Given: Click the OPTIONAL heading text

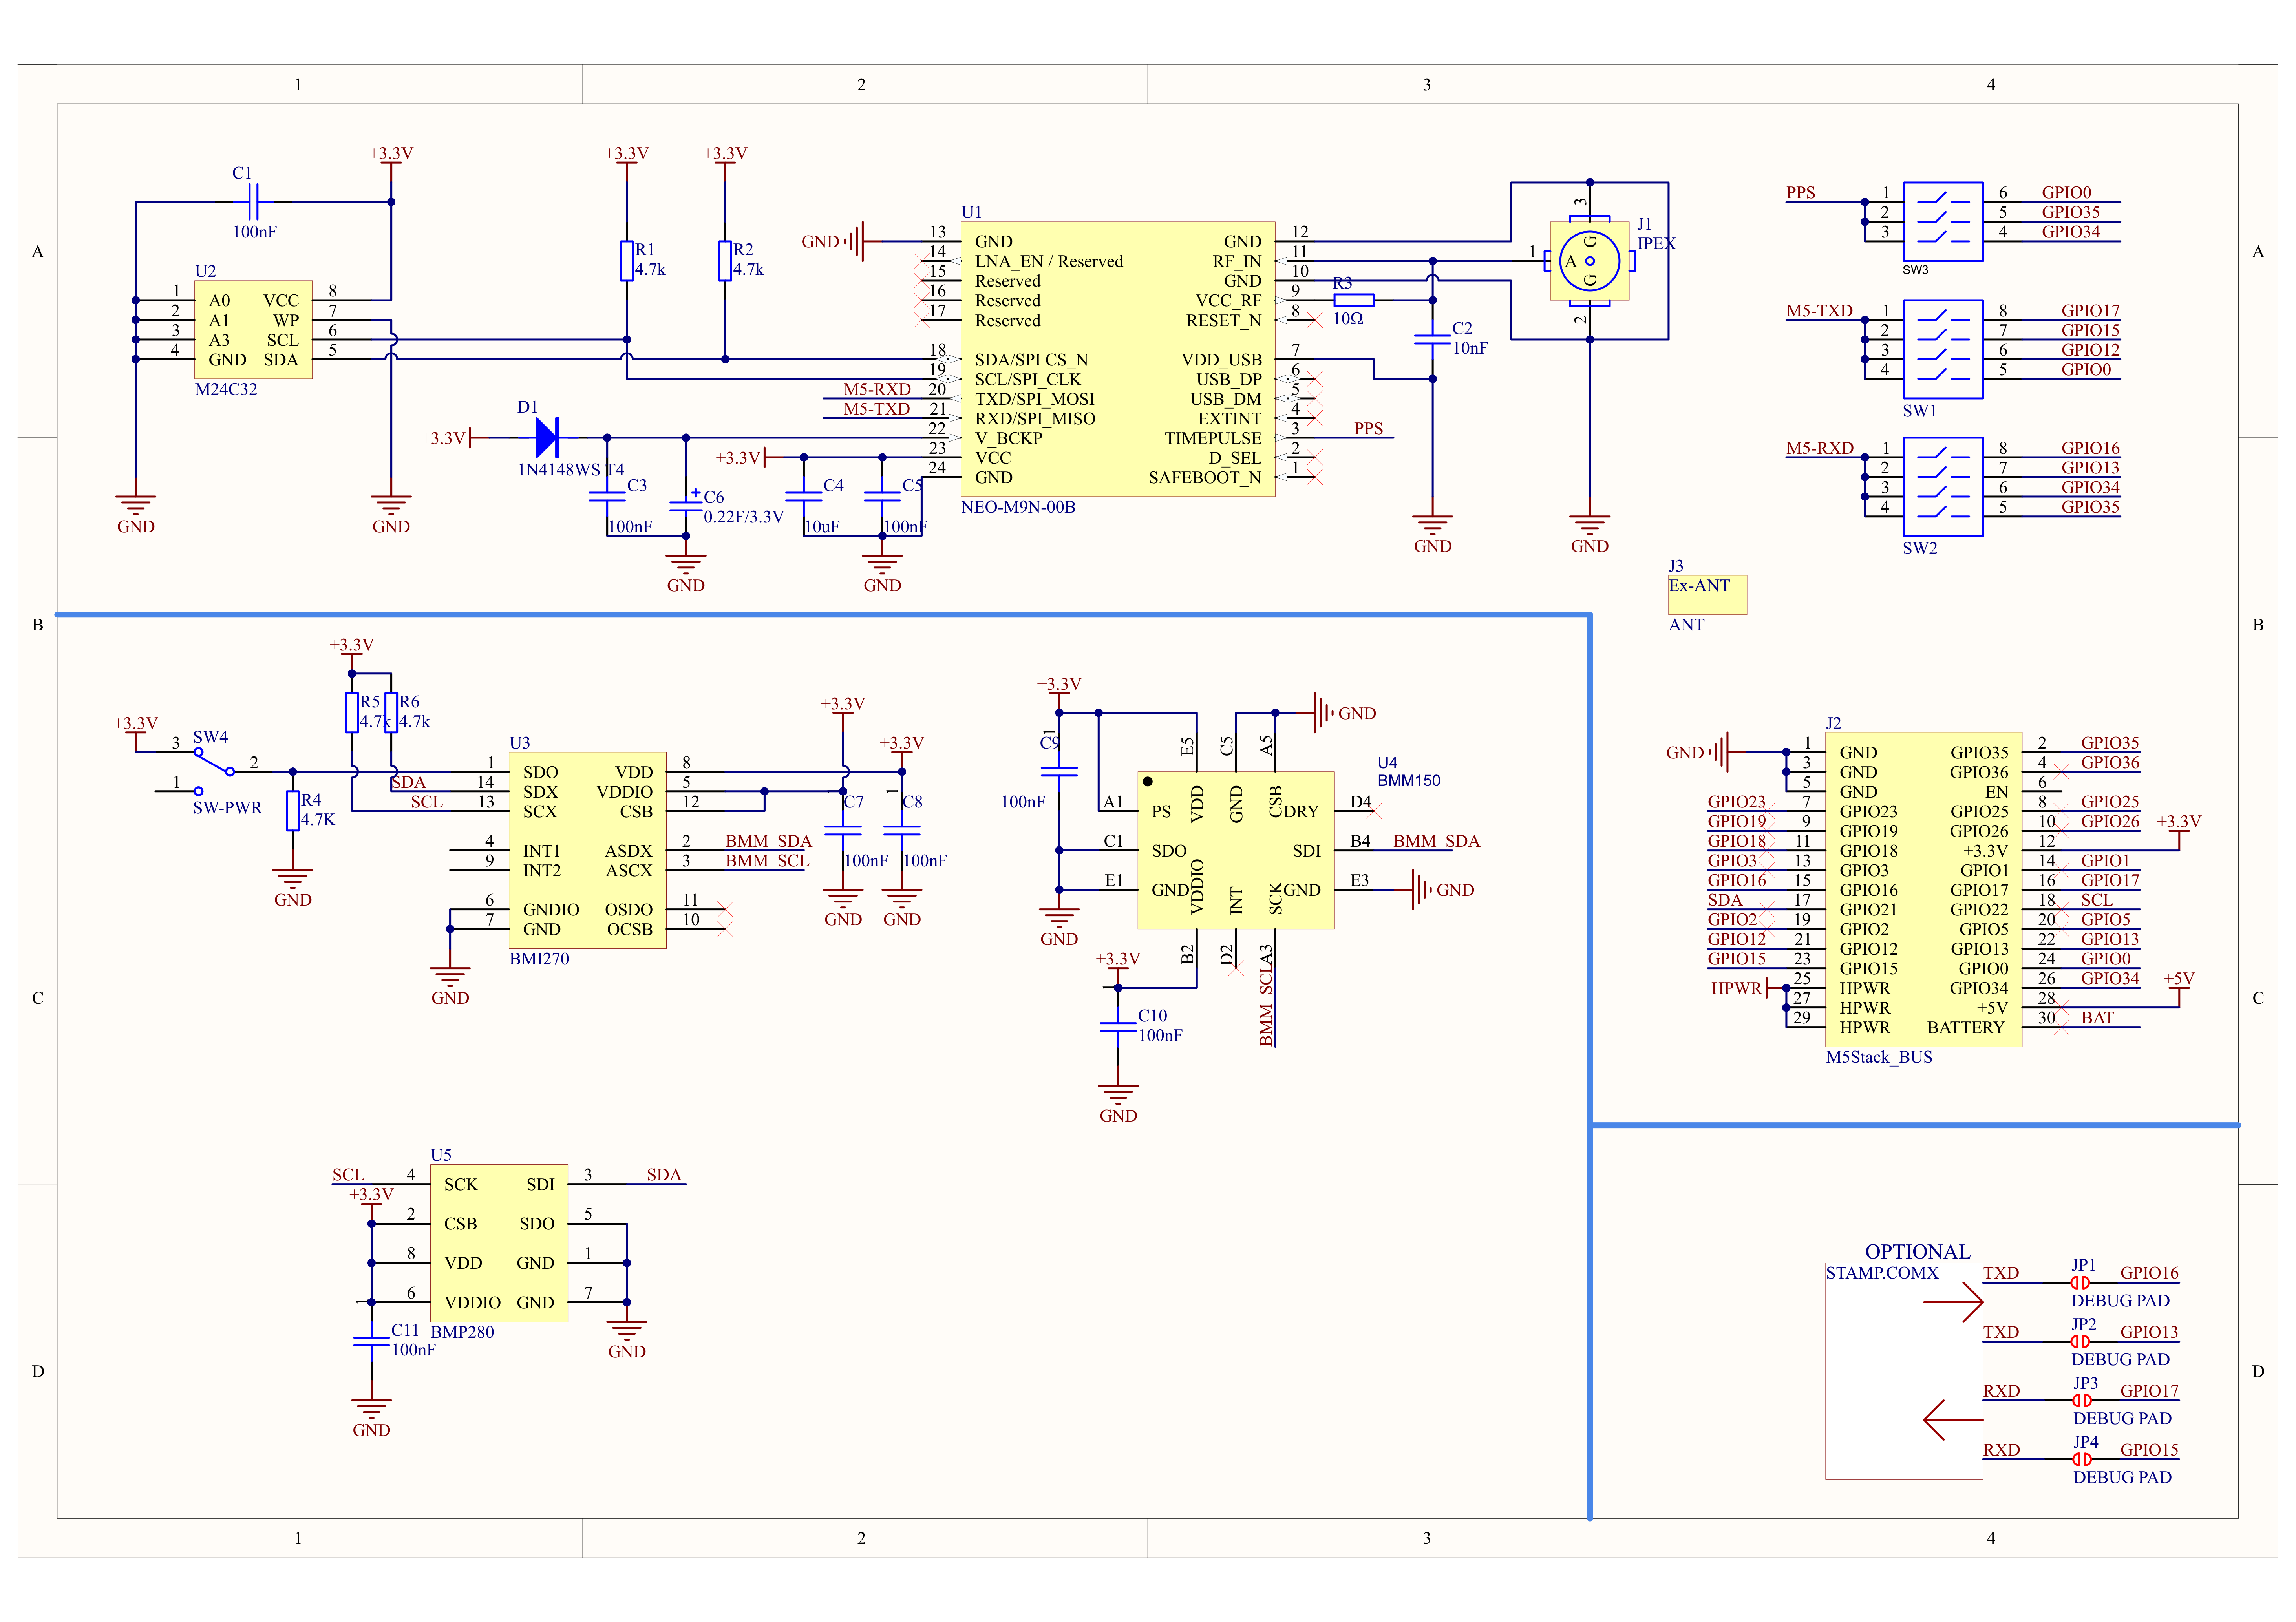Looking at the screenshot, I should (x=1917, y=1251).
